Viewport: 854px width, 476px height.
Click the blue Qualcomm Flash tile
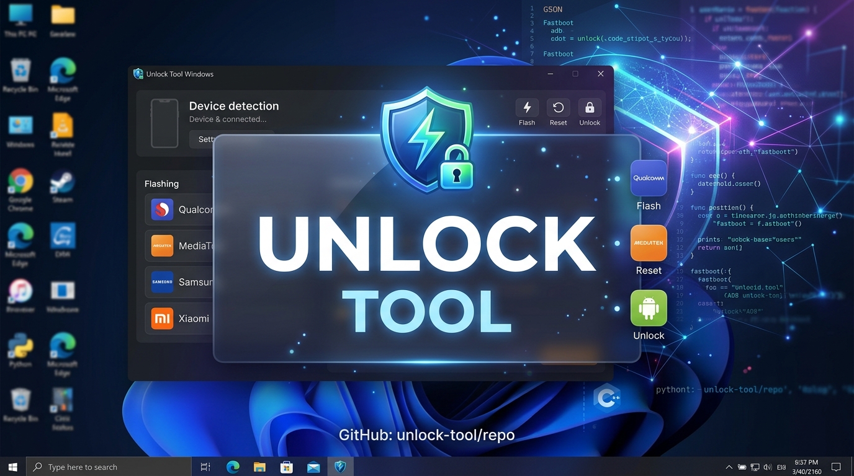[649, 178]
